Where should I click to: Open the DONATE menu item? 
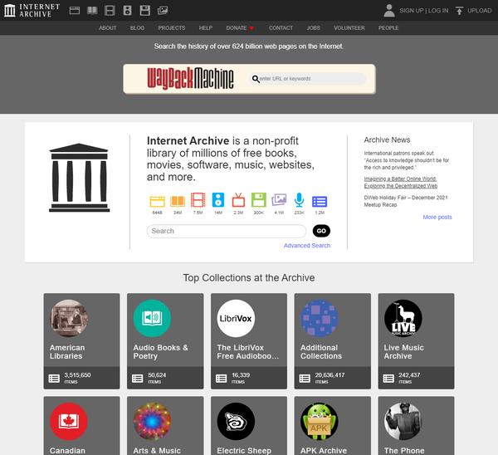pos(240,28)
